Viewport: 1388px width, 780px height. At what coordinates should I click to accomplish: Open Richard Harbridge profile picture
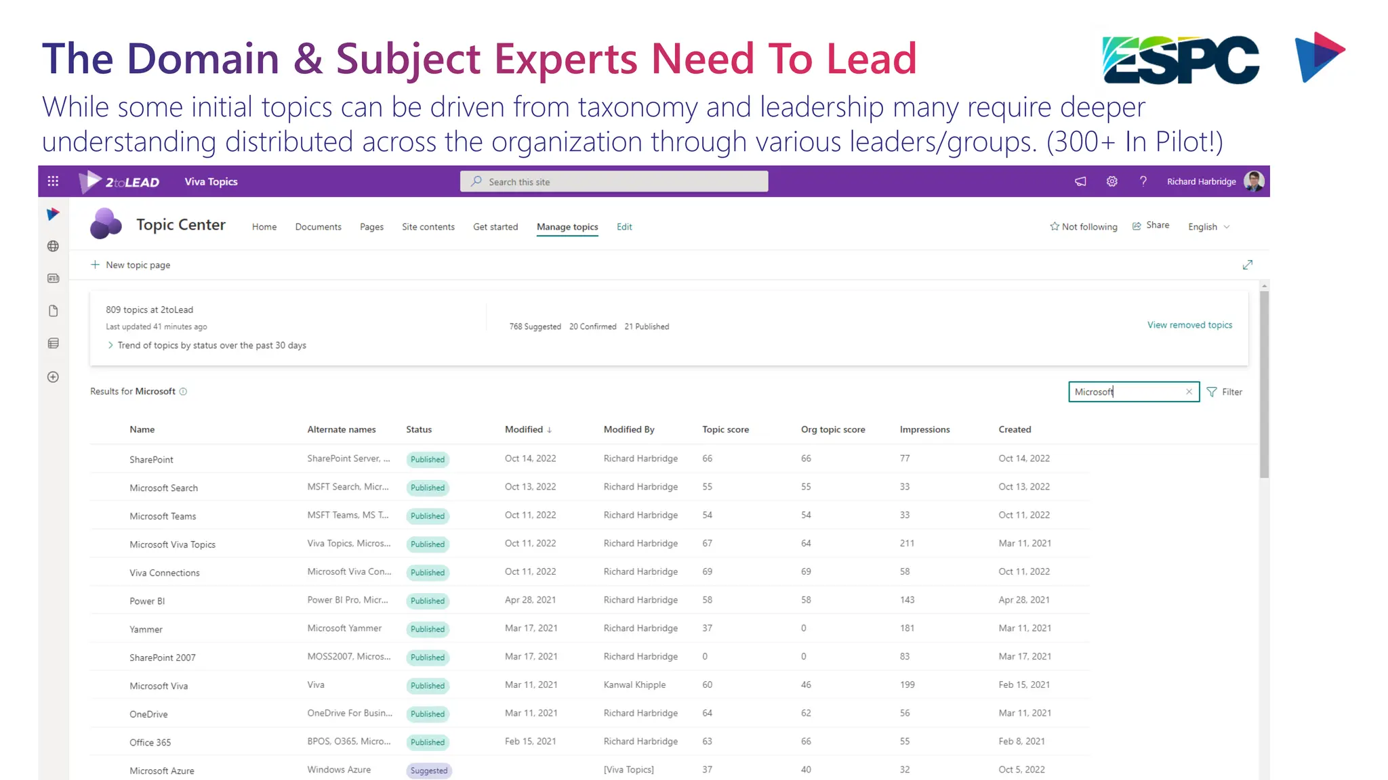(1254, 181)
